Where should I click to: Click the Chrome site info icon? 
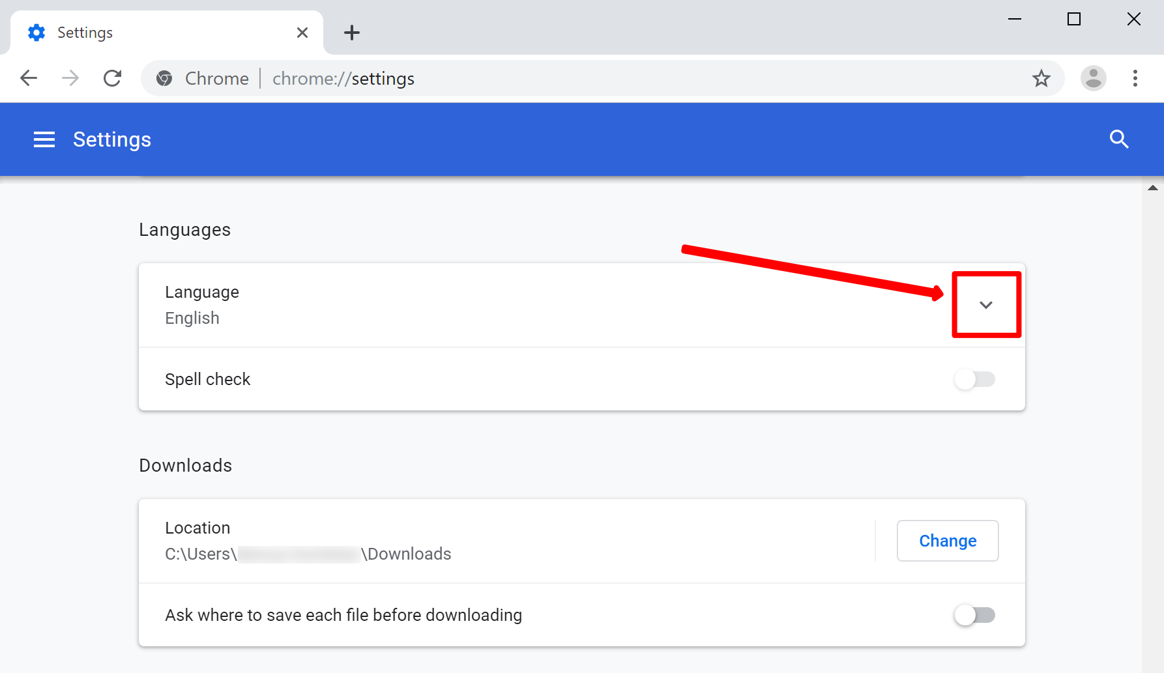(164, 79)
